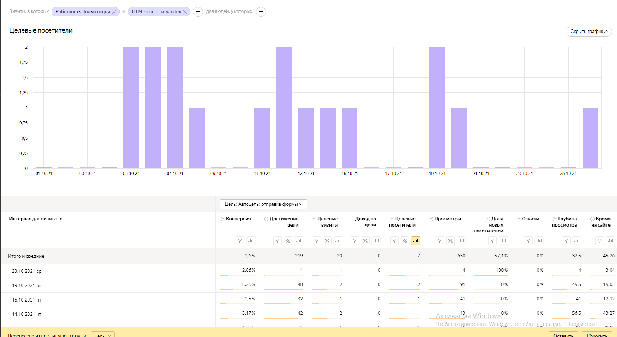Click the Сбросить button
Viewport: 617px width, 337px height.
coord(597,334)
